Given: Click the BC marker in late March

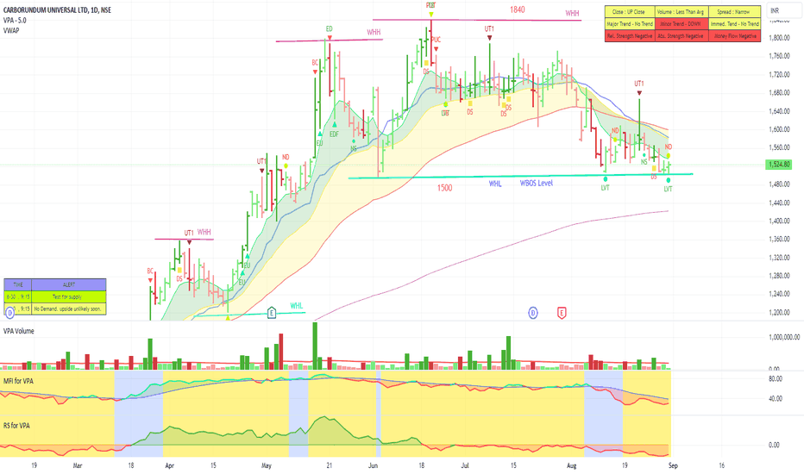Looking at the screenshot, I should coord(150,271).
